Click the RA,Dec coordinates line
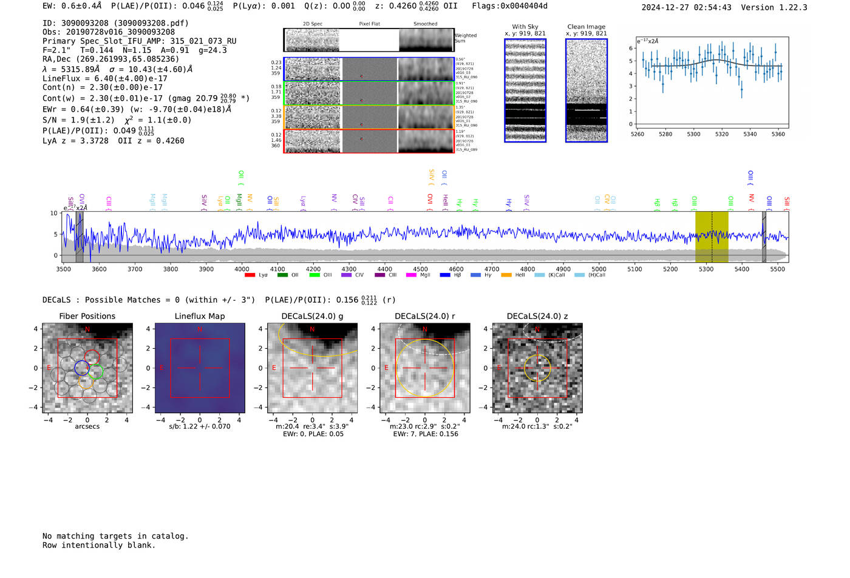850x578 pixels. tap(111, 59)
